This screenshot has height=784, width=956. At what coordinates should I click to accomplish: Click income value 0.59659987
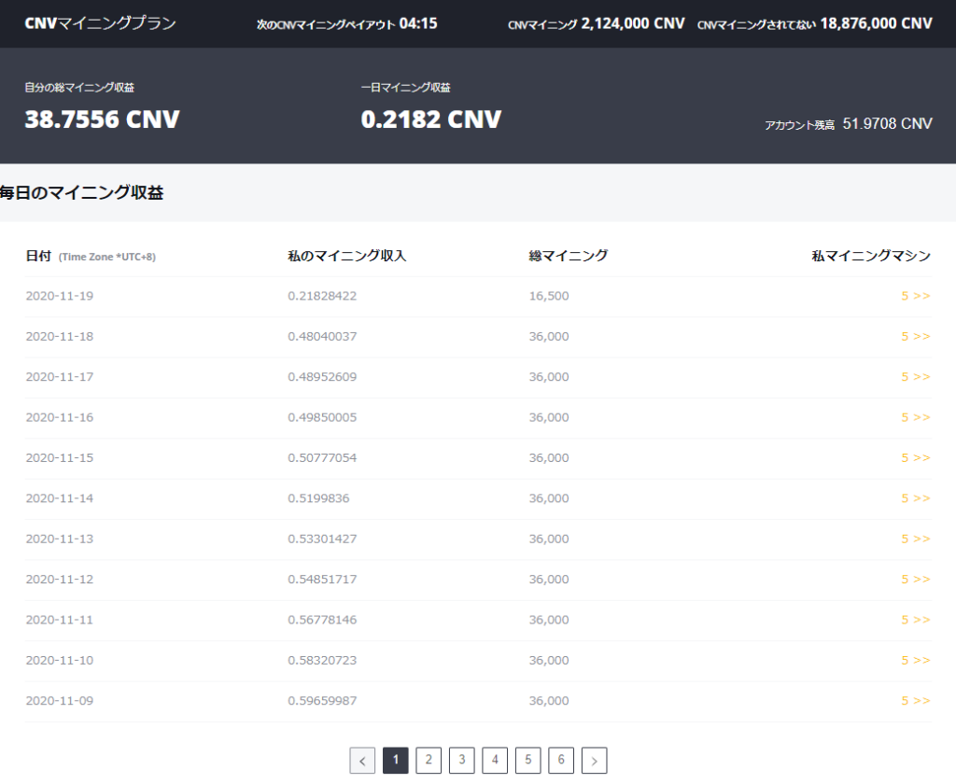pyautogui.click(x=322, y=701)
